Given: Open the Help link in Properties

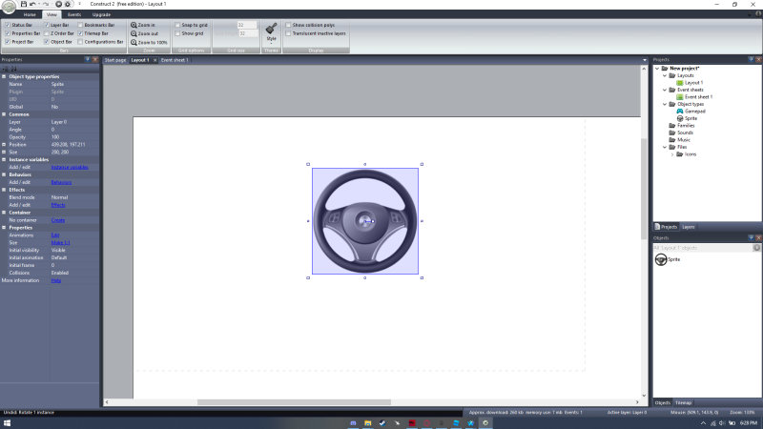Looking at the screenshot, I should (56, 280).
